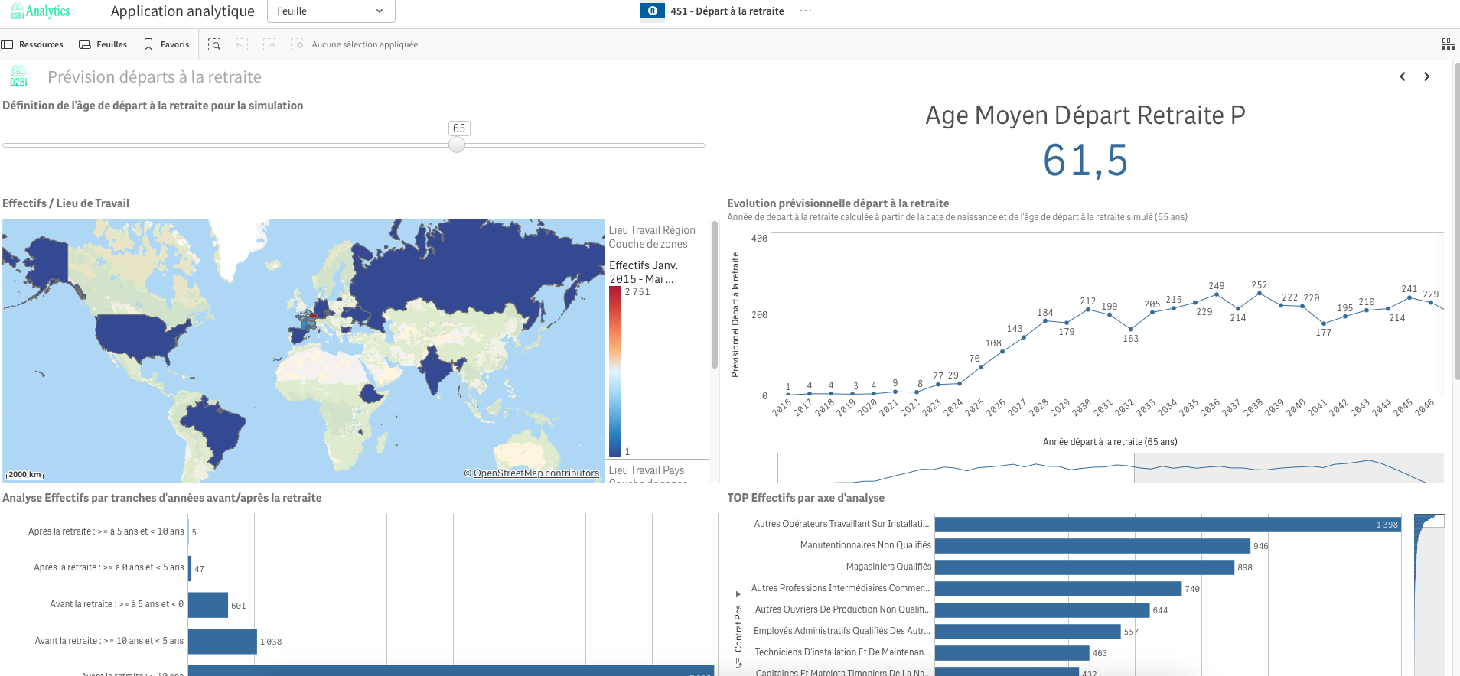Screen dimensions: 1460x676
Task: Click the D2BI Analytics logo
Action: click(x=40, y=11)
